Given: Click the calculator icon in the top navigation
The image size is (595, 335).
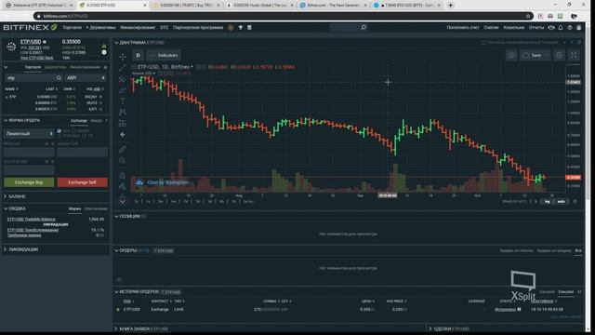Looking at the screenshot, I should (249, 27).
